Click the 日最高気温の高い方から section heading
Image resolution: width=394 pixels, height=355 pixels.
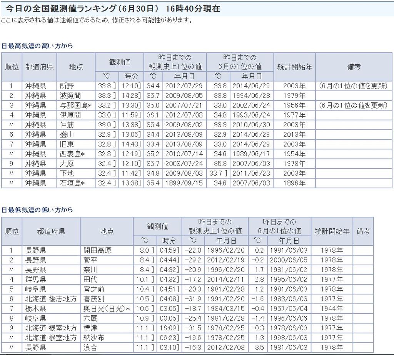pyautogui.click(x=37, y=46)
